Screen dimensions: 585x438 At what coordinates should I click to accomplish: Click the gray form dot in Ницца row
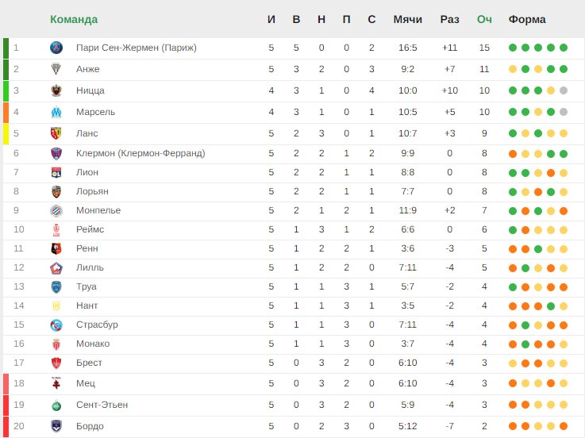coord(564,90)
